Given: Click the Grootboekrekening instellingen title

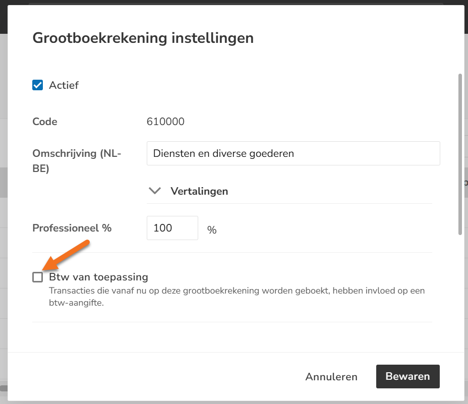Looking at the screenshot, I should pyautogui.click(x=143, y=38).
